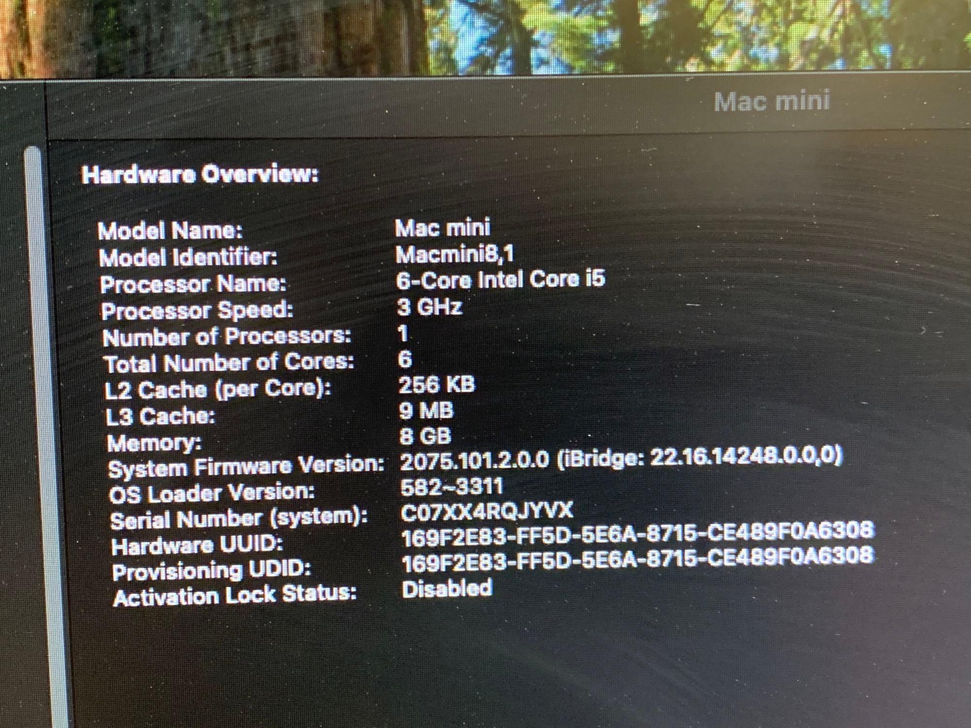The height and width of the screenshot is (728, 971).
Task: Select the number of processors value 1
Action: point(402,333)
